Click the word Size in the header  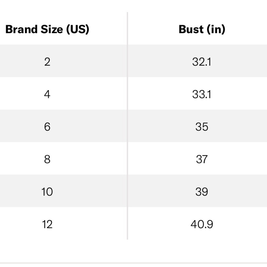[x=52, y=29]
